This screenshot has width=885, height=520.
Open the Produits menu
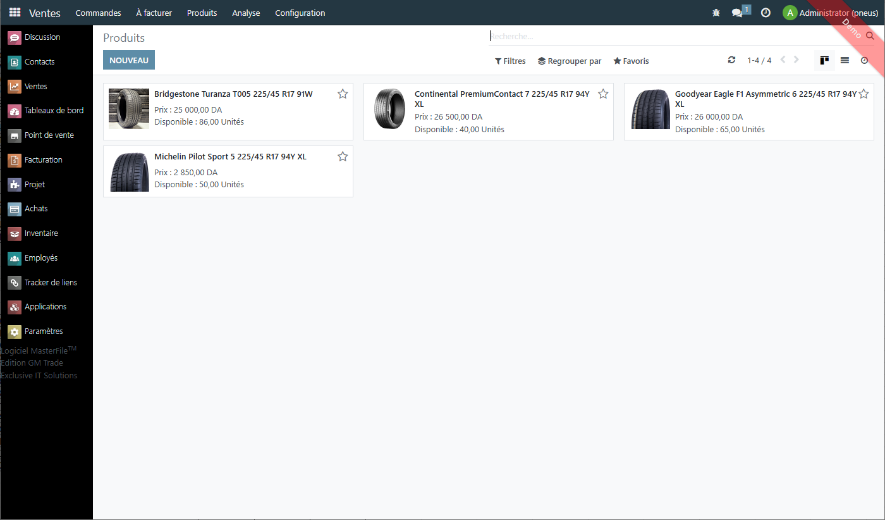click(x=202, y=13)
